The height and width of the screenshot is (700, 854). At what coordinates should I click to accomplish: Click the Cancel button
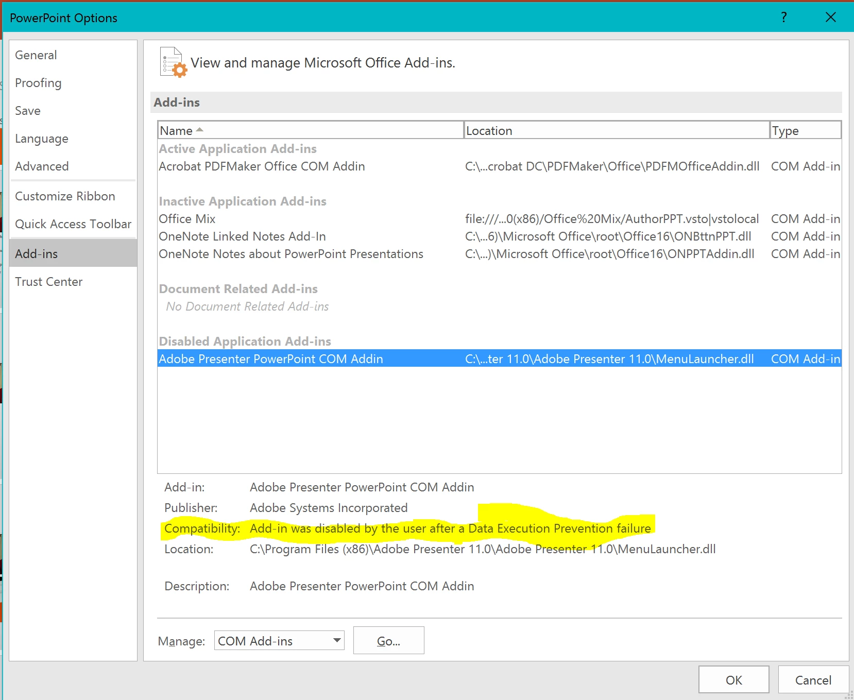tap(813, 680)
